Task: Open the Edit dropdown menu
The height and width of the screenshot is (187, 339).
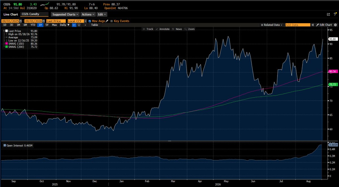Action: pyautogui.click(x=102, y=14)
